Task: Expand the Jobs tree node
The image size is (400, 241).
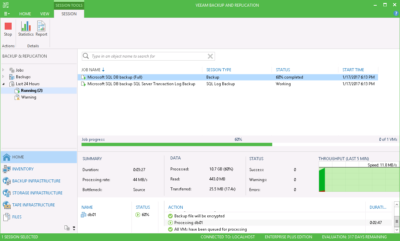Action: [3, 70]
